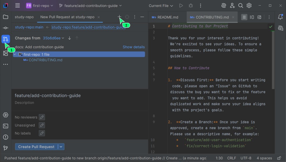Collapse the first-repo tree node
286x162 pixels.
[15, 54]
